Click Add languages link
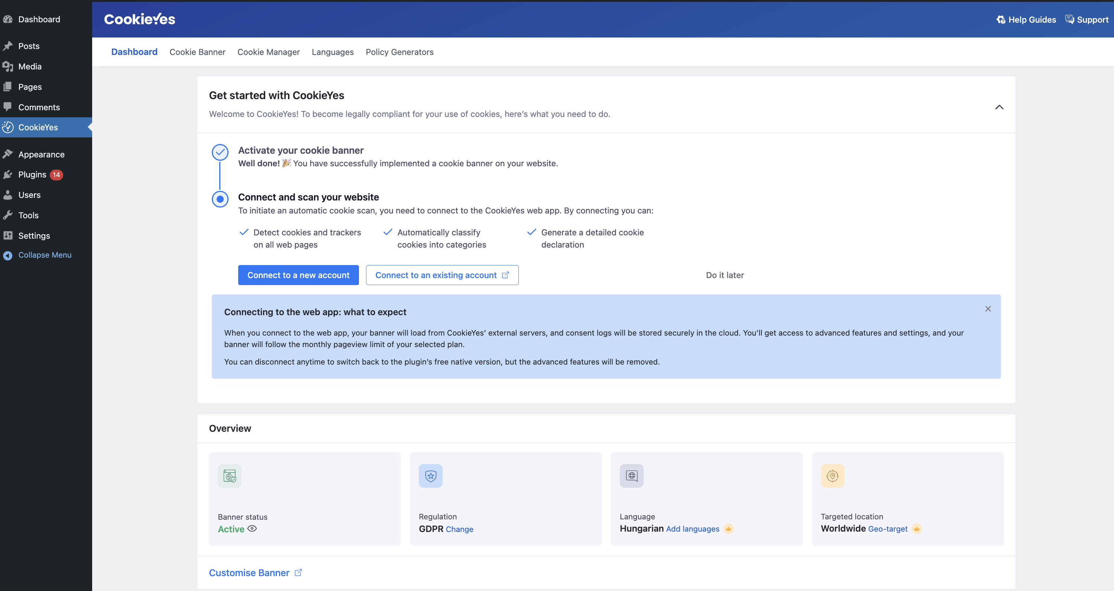The height and width of the screenshot is (591, 1114). [692, 529]
